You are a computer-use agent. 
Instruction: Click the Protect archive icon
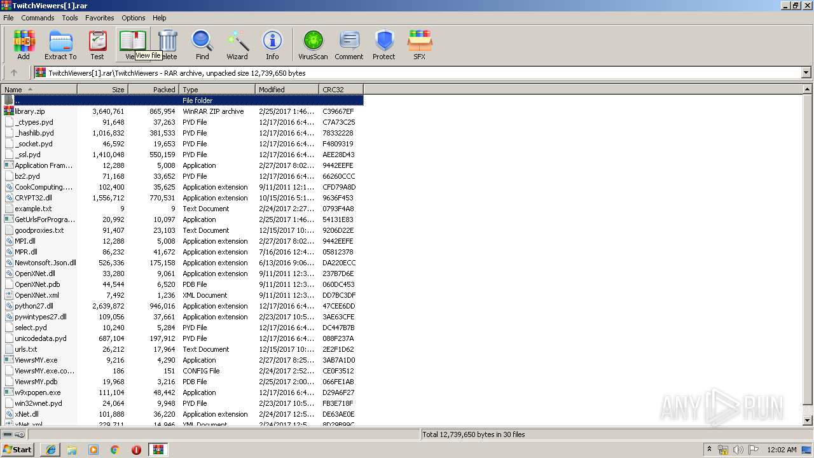point(384,45)
